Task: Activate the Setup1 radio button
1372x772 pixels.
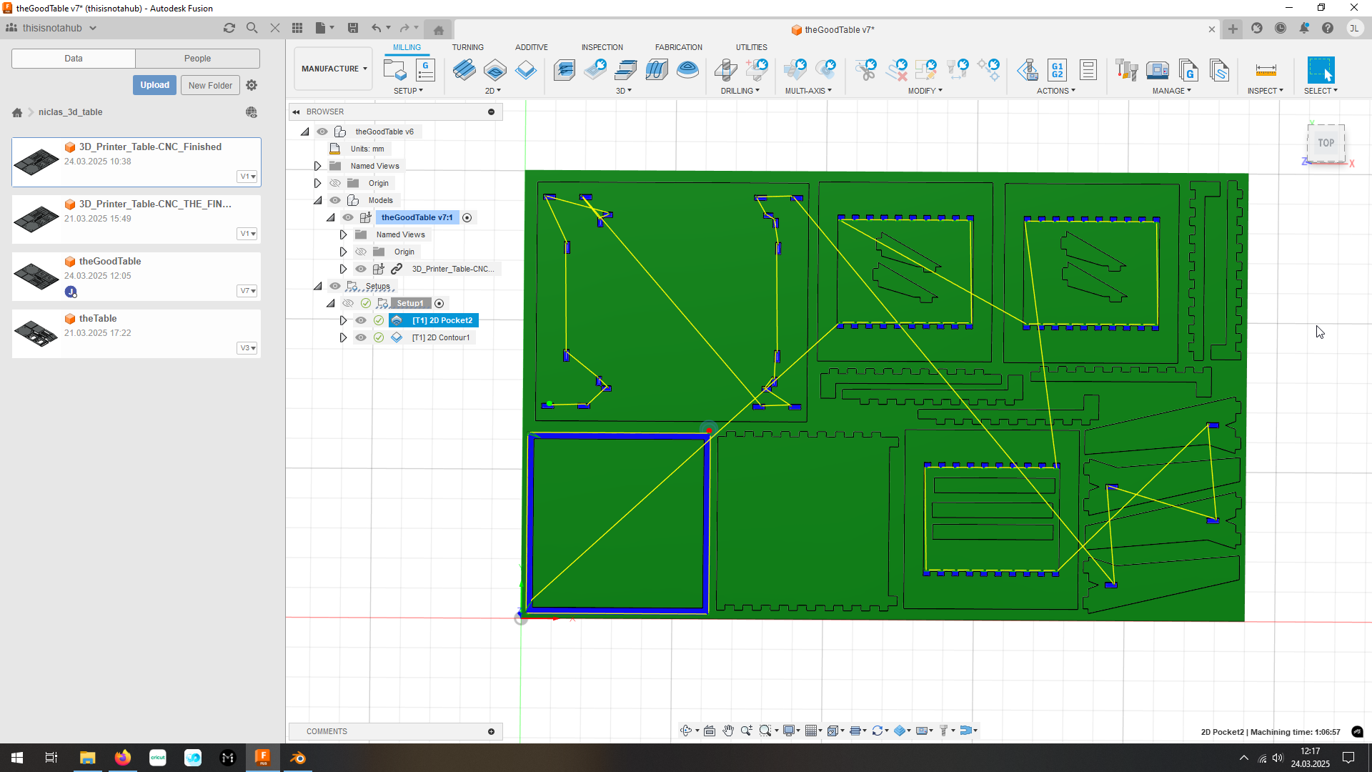Action: [x=439, y=303]
